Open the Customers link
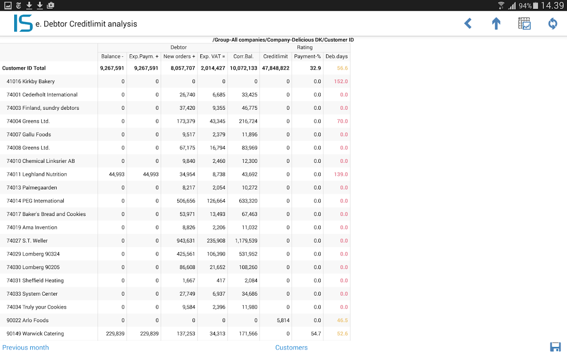The width and height of the screenshot is (567, 354). pyautogui.click(x=291, y=347)
